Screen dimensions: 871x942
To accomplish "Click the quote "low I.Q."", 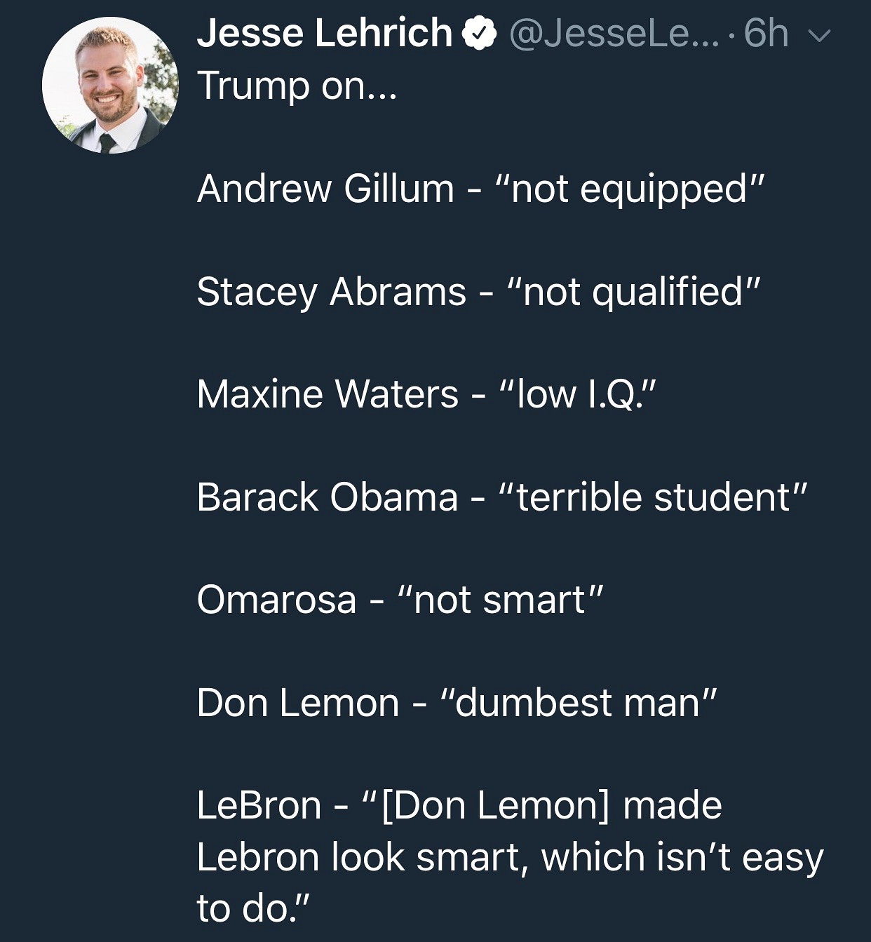I will (x=576, y=394).
